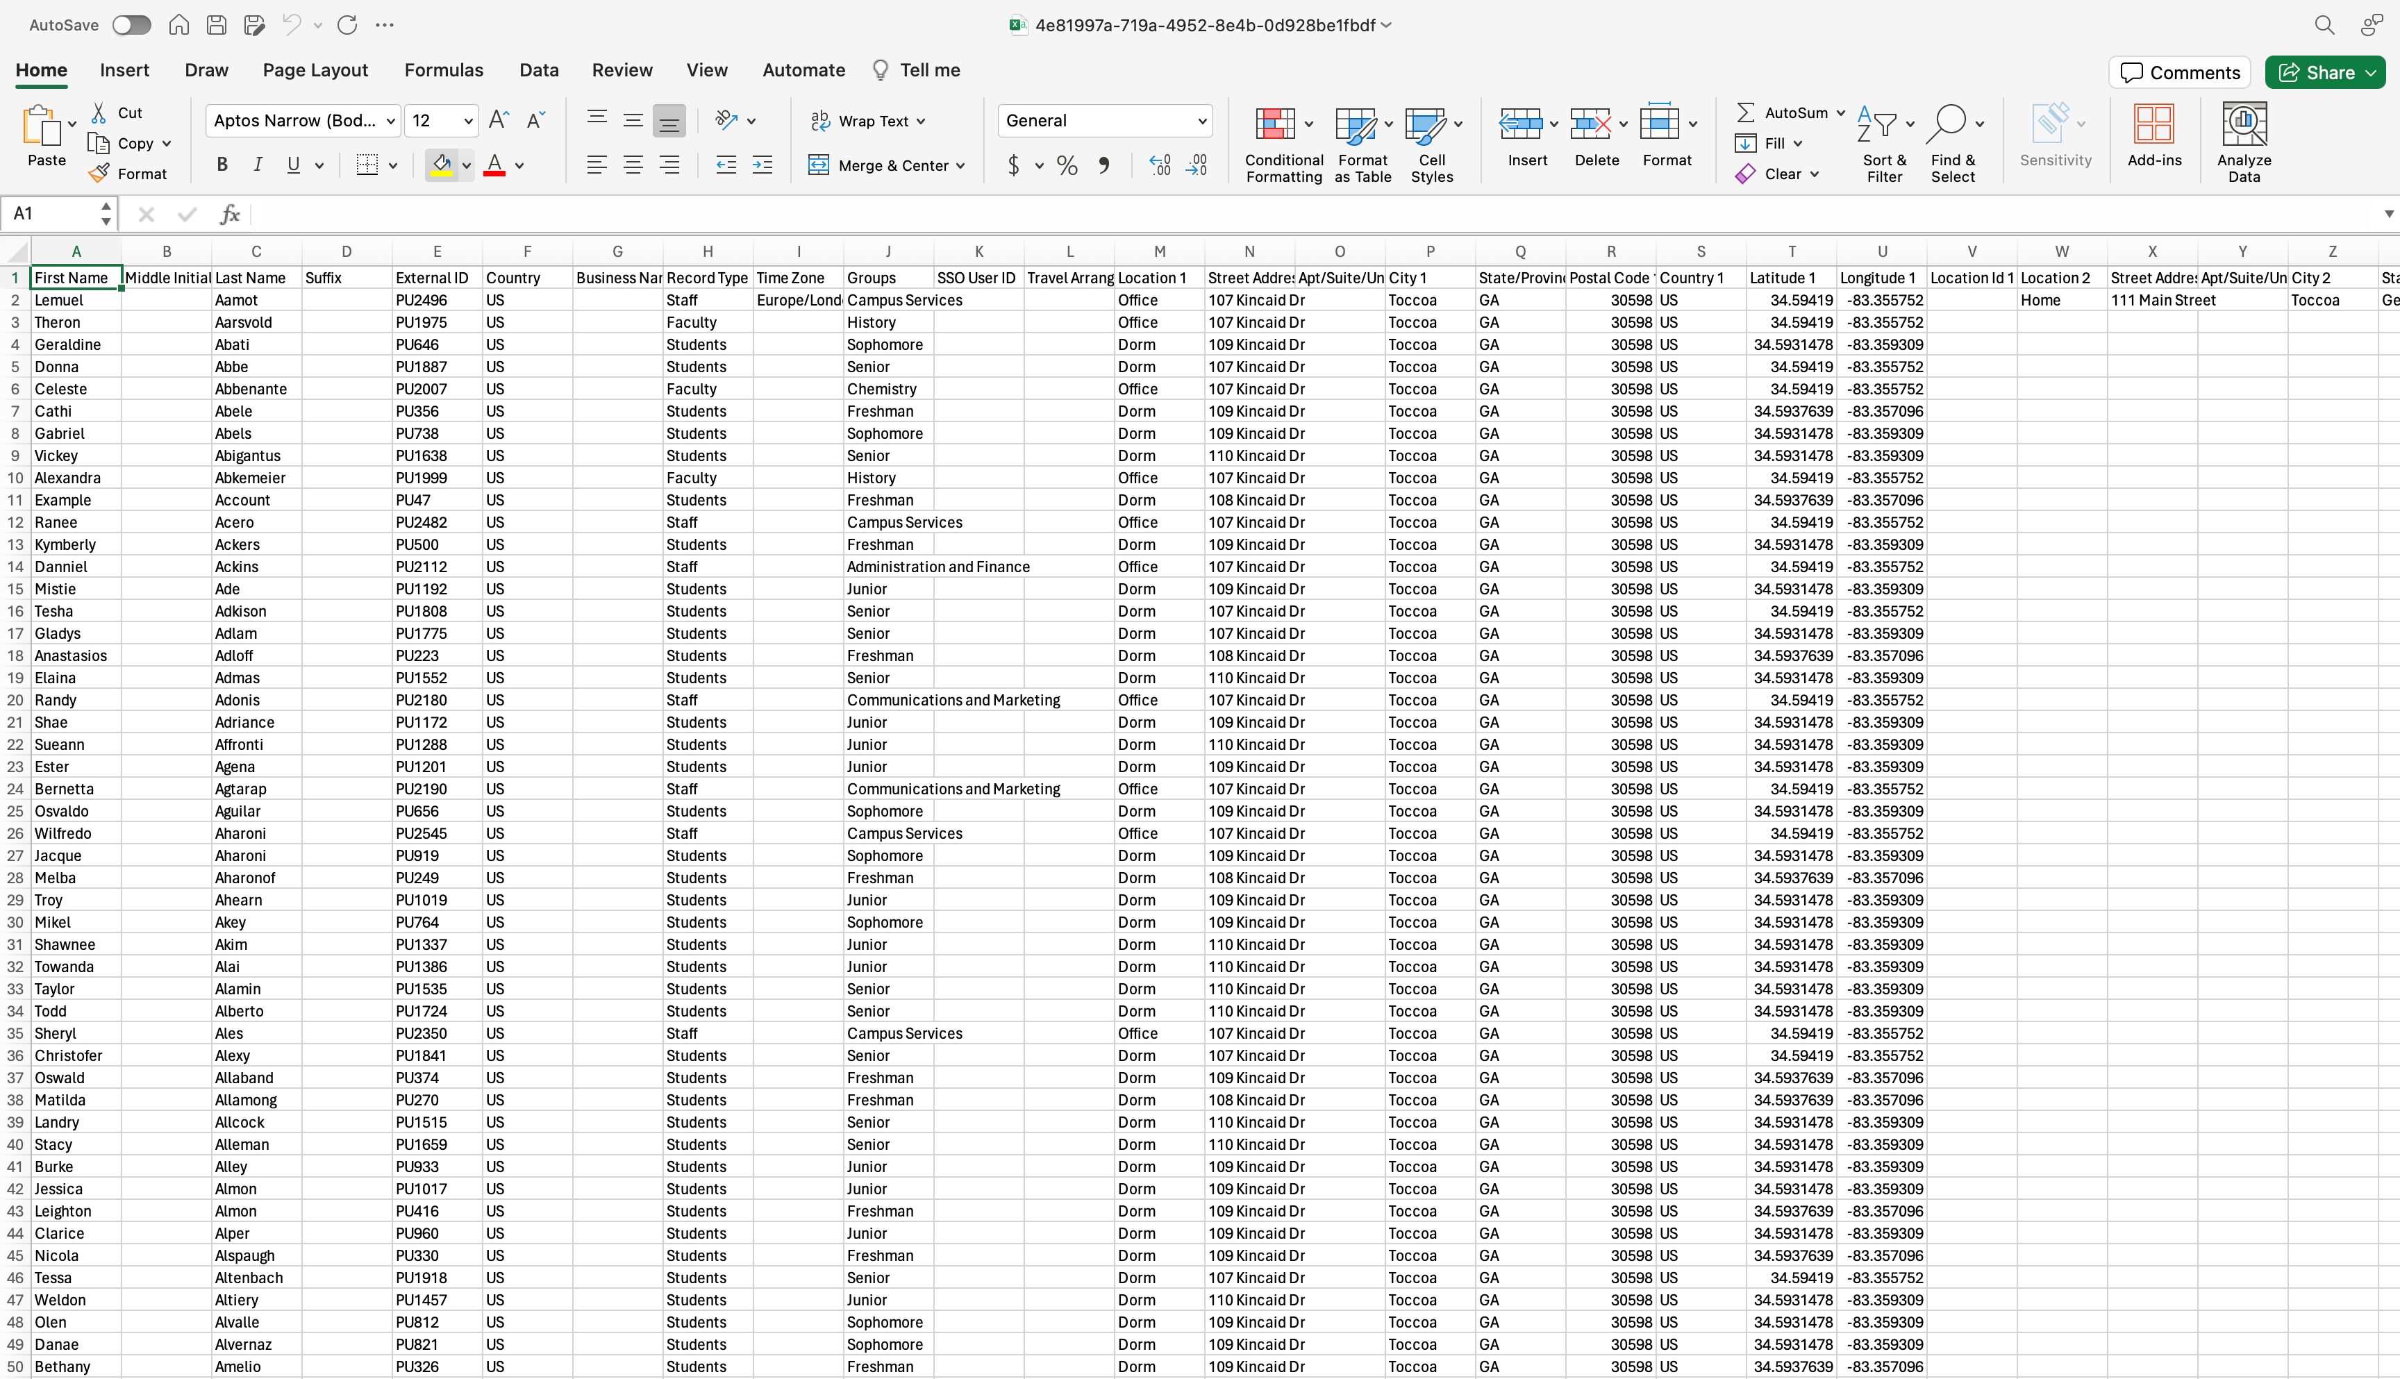The height and width of the screenshot is (1379, 2400).
Task: Click the Clear eraser button
Action: 1776,174
